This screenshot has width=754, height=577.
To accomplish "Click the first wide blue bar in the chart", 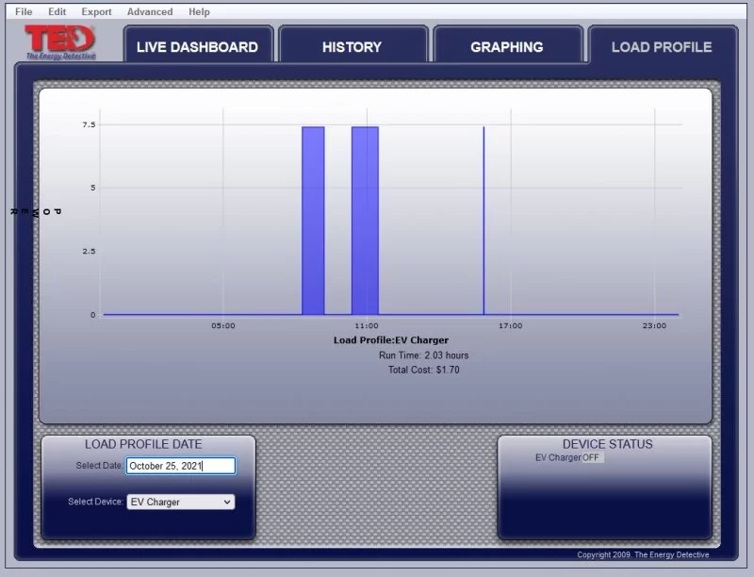I will click(313, 220).
